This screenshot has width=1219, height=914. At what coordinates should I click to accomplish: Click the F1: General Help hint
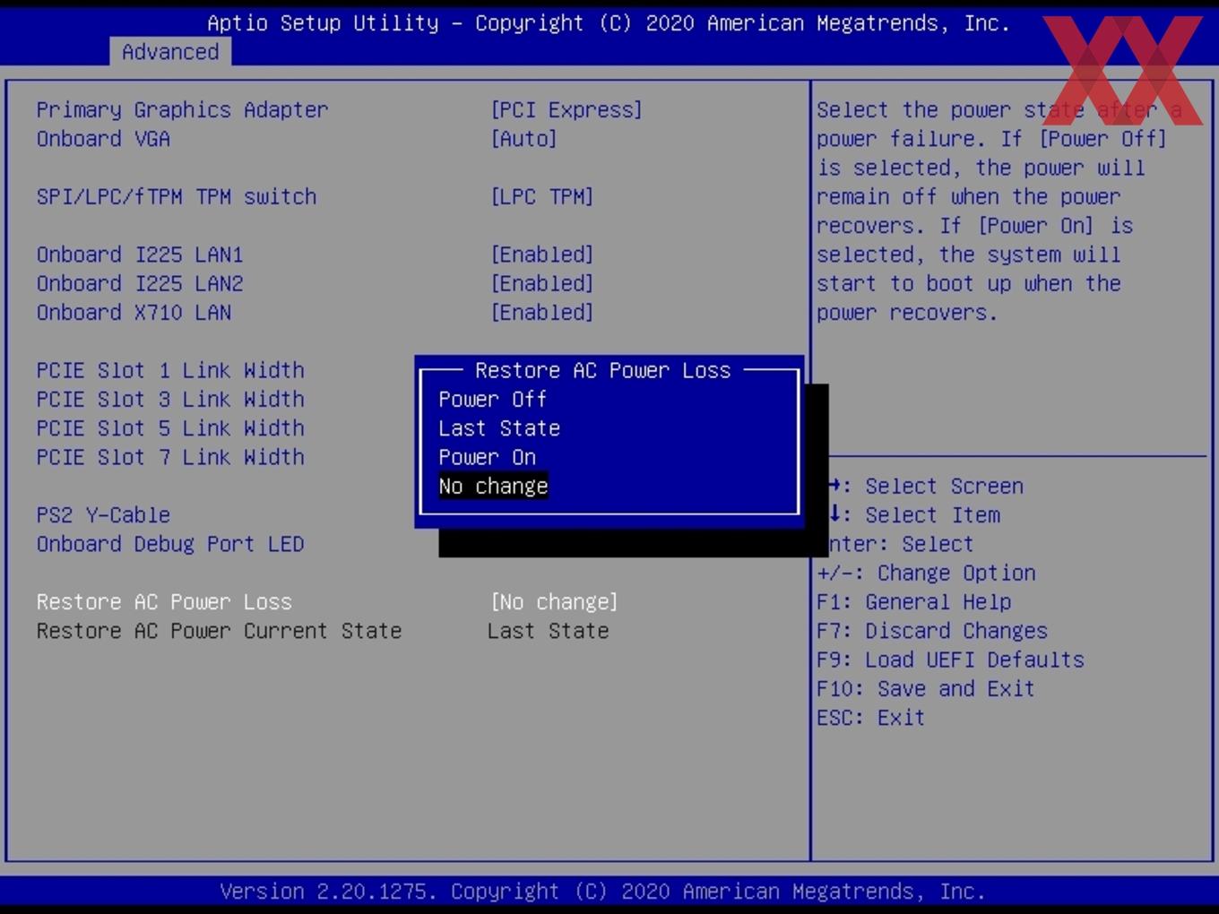click(x=913, y=602)
